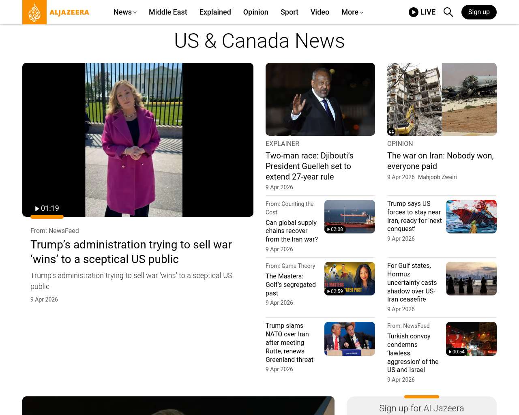Open the Sport menu item

(x=289, y=12)
